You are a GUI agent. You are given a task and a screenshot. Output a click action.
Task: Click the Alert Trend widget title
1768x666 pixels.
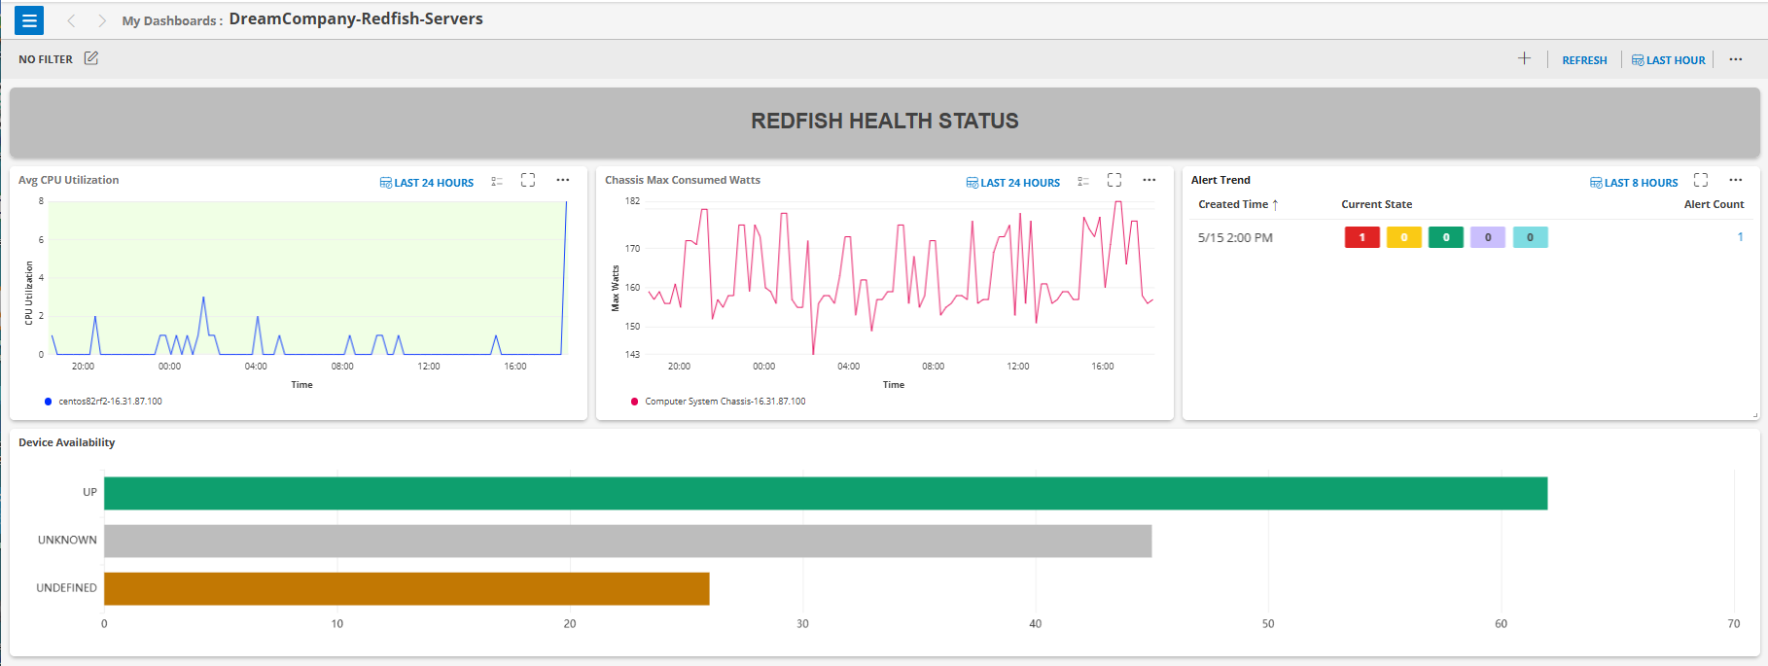coord(1220,180)
